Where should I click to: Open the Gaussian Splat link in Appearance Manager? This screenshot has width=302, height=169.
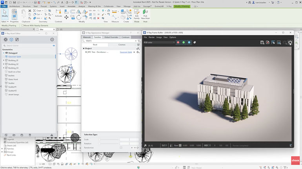(126, 52)
